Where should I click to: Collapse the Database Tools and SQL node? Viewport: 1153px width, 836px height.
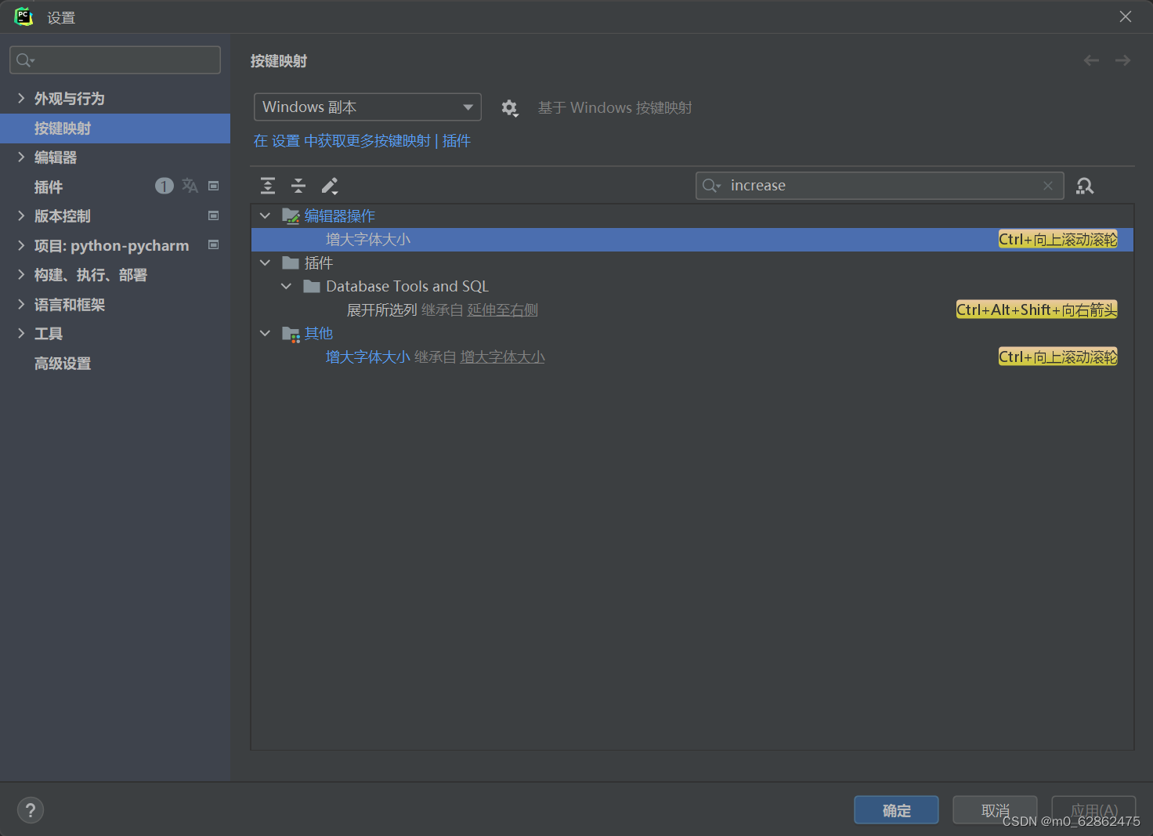[x=286, y=286]
